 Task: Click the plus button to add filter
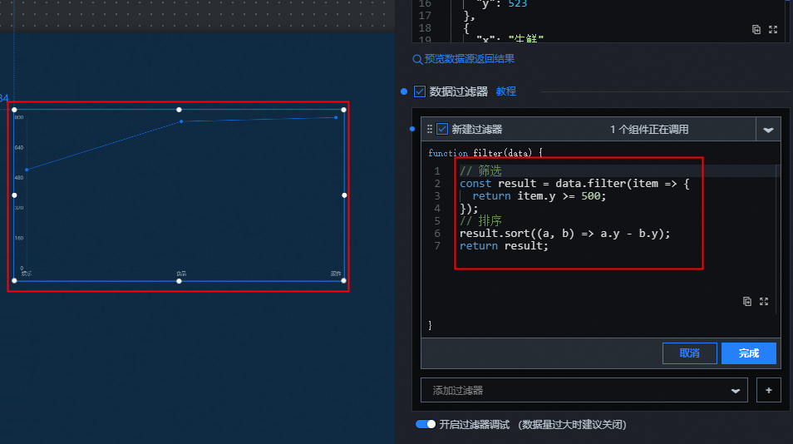(x=768, y=391)
